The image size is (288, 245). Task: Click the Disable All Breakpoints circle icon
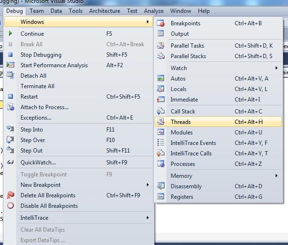pyautogui.click(x=10, y=205)
